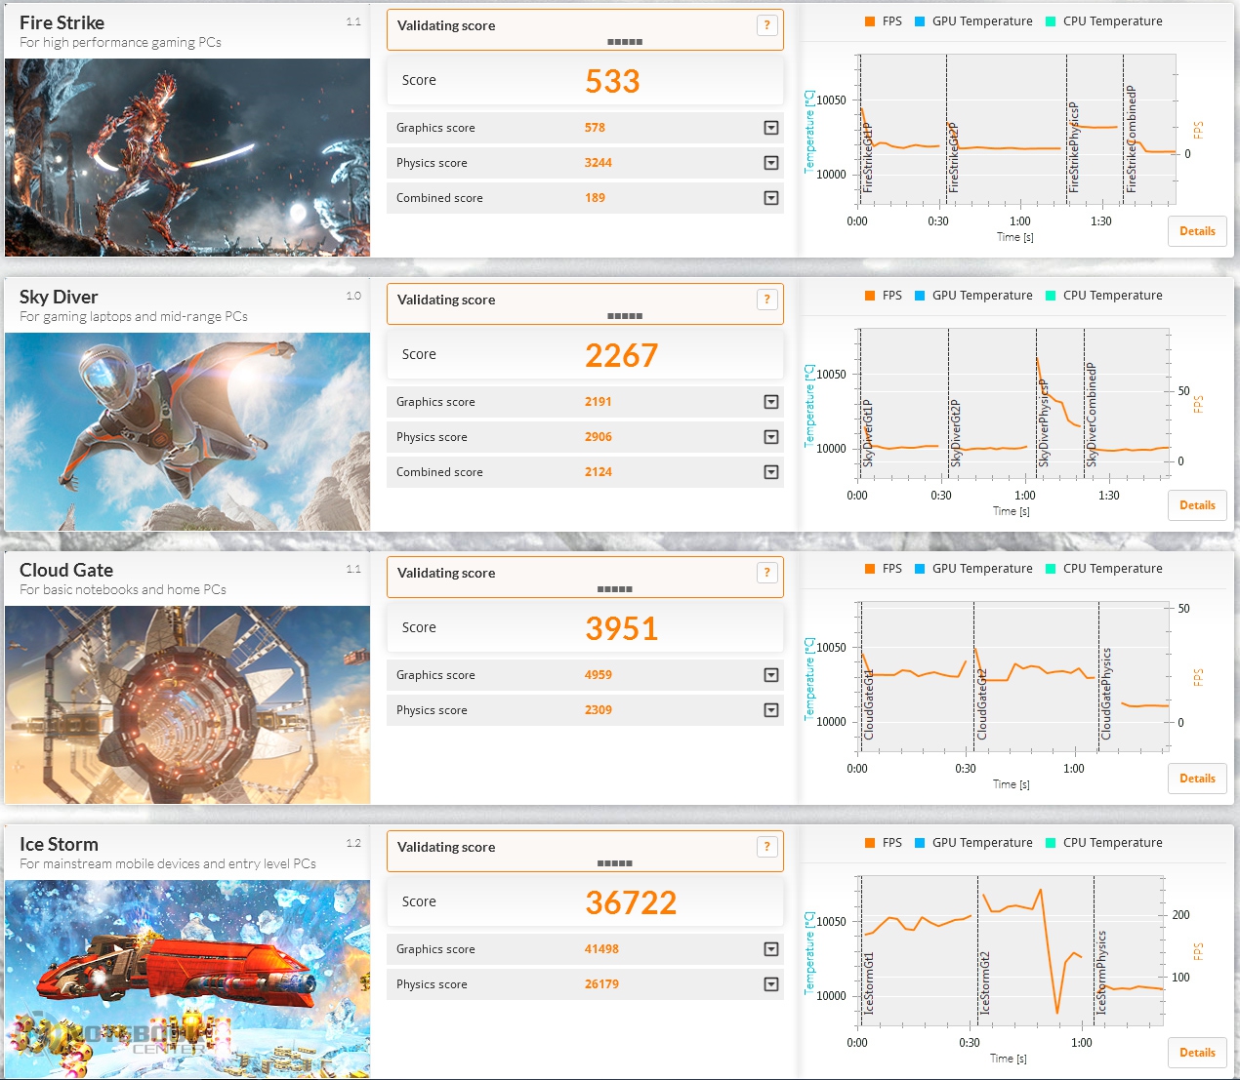Image resolution: width=1240 pixels, height=1080 pixels.
Task: Expand Ice Storm Graphics score row
Action: pyautogui.click(x=771, y=949)
